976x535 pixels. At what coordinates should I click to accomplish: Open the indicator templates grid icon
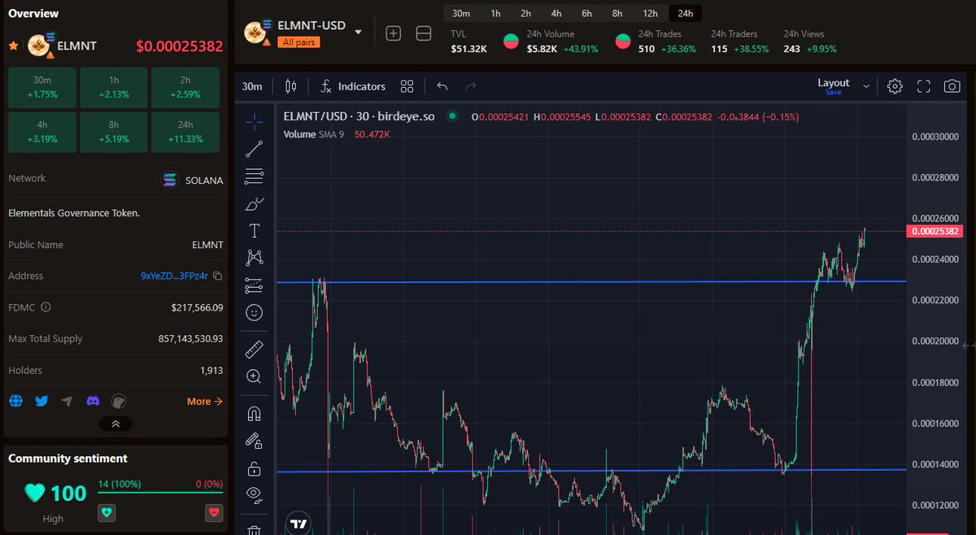407,86
